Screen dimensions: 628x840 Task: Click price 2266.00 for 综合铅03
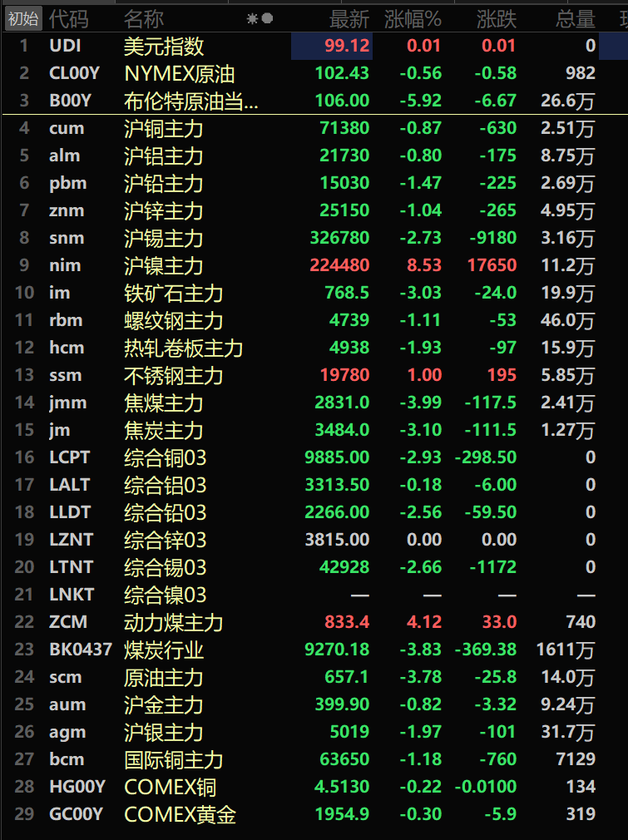[x=337, y=512]
